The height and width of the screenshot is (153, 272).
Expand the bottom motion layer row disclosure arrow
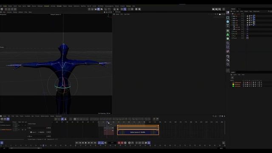point(28,136)
